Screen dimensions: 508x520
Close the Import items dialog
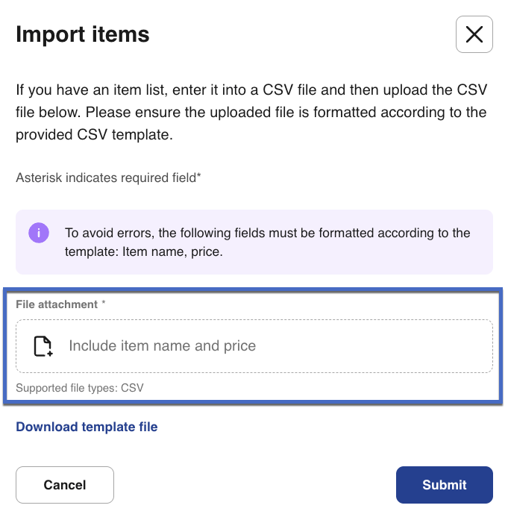[474, 34]
